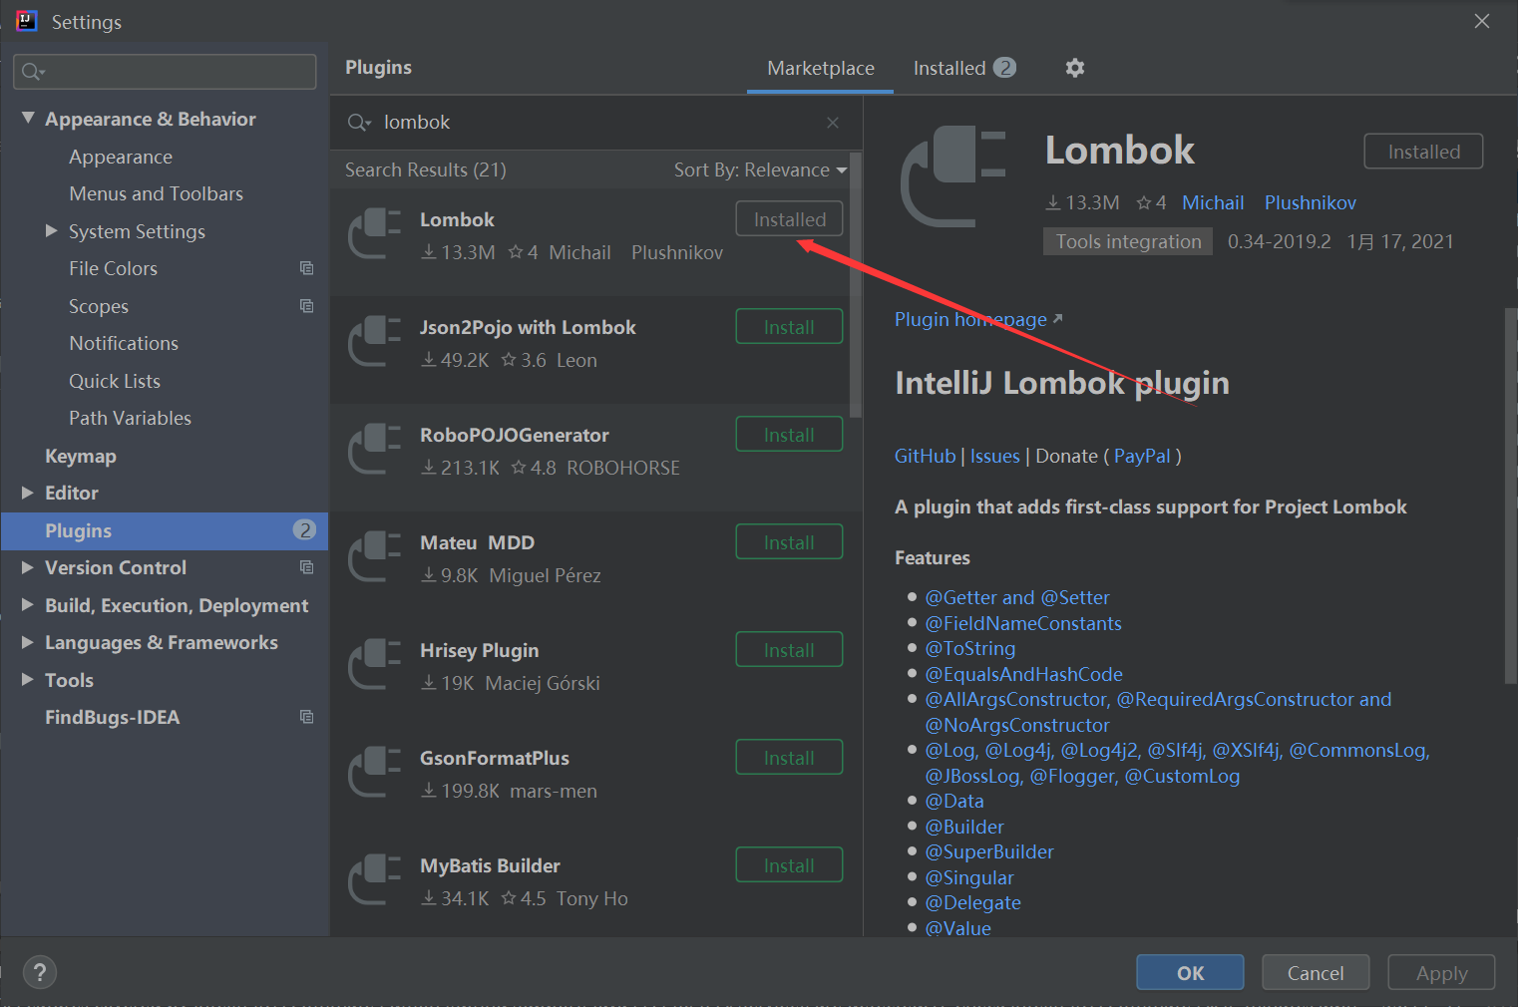The width and height of the screenshot is (1518, 1007).
Task: Click inside the top settings search field
Action: 165,71
